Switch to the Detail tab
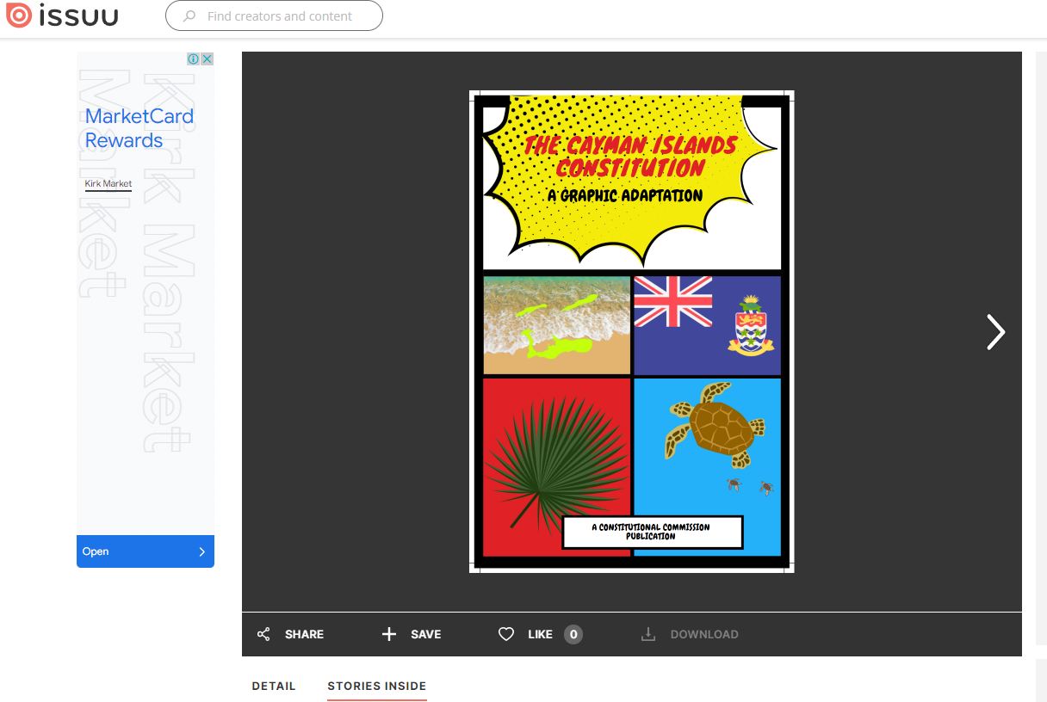Viewport: 1047px width, 702px height. point(274,686)
